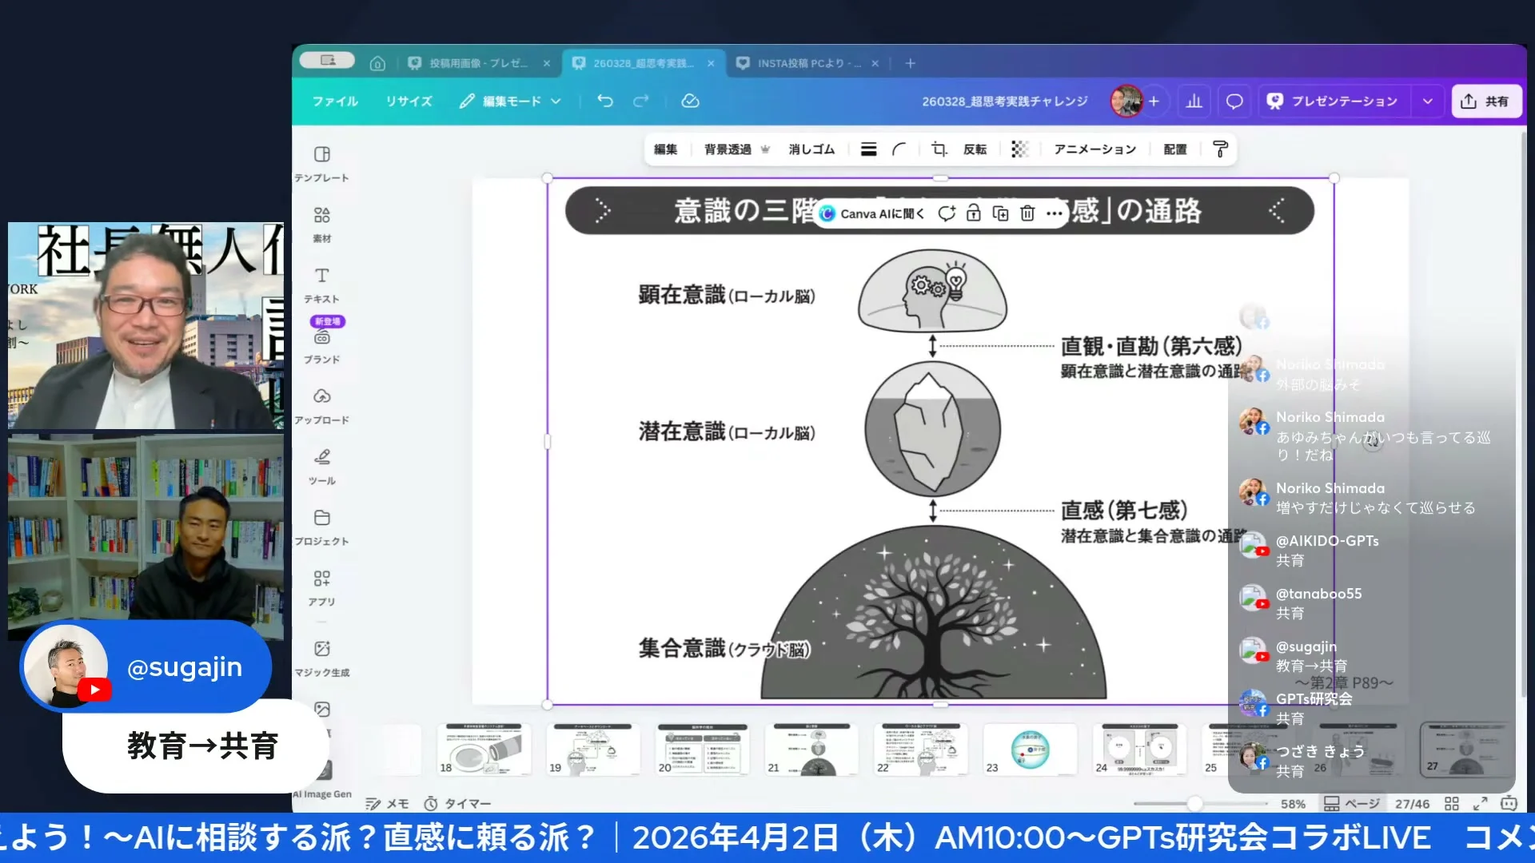
Task: Click the Crop icon in the image toolbar
Action: tap(939, 149)
